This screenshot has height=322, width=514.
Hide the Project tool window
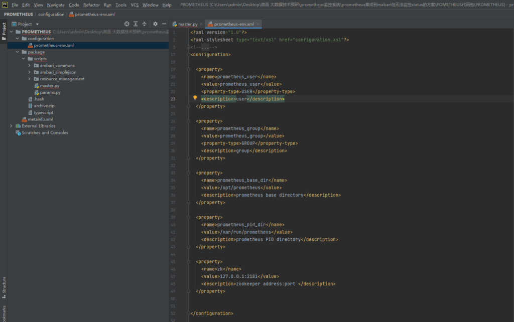click(164, 24)
